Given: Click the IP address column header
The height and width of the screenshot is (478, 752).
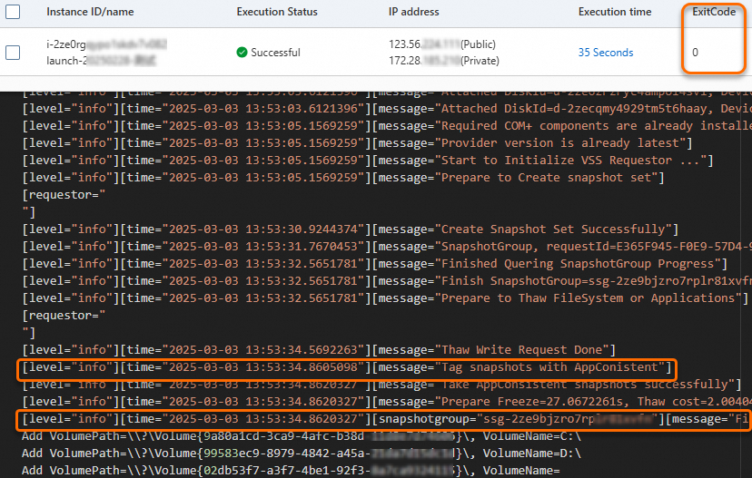Looking at the screenshot, I should pyautogui.click(x=413, y=12).
